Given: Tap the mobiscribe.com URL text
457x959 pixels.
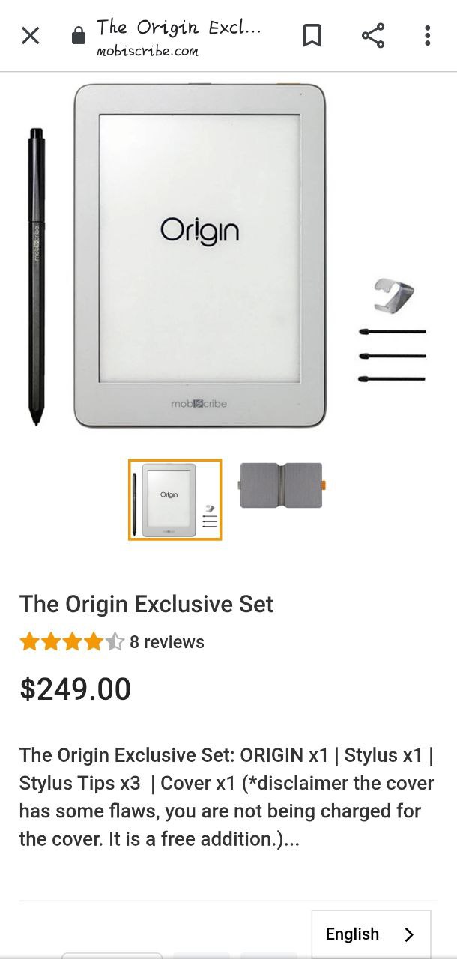Looking at the screenshot, I should [x=148, y=51].
